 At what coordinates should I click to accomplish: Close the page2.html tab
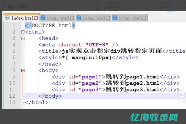tap(108, 18)
